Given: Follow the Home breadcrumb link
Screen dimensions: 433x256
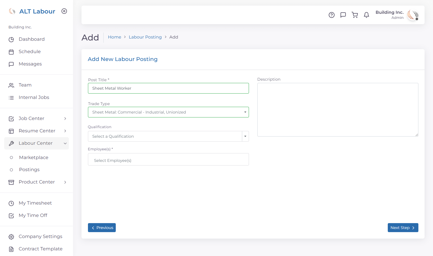Looking at the screenshot, I should pos(115,37).
